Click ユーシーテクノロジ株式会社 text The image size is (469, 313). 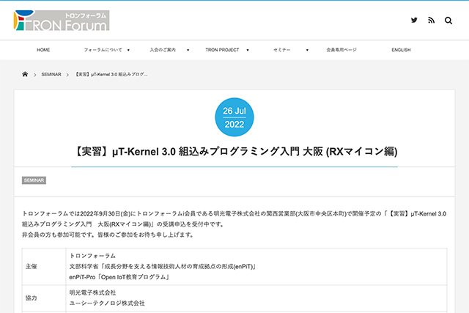(x=107, y=303)
